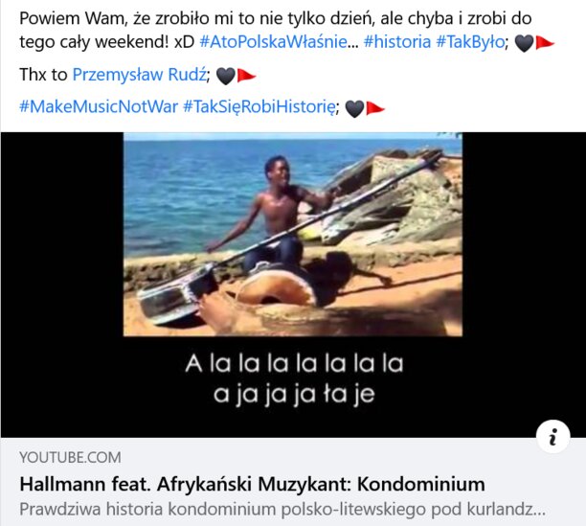The height and width of the screenshot is (526, 586).
Task: Open the #AtoPolskaWłaśnie hashtag
Action: [279, 41]
